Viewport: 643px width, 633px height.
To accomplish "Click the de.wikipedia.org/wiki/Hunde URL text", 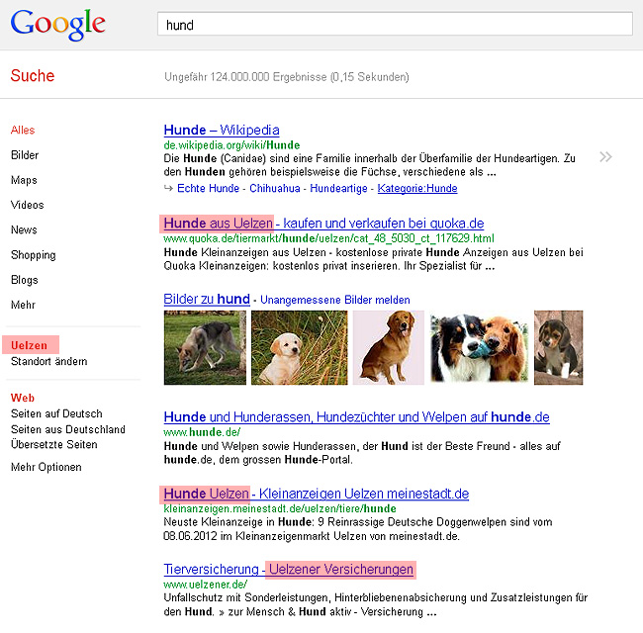I will (231, 145).
